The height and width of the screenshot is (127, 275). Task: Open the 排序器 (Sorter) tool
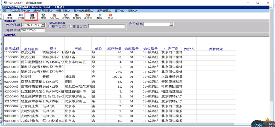(77, 16)
